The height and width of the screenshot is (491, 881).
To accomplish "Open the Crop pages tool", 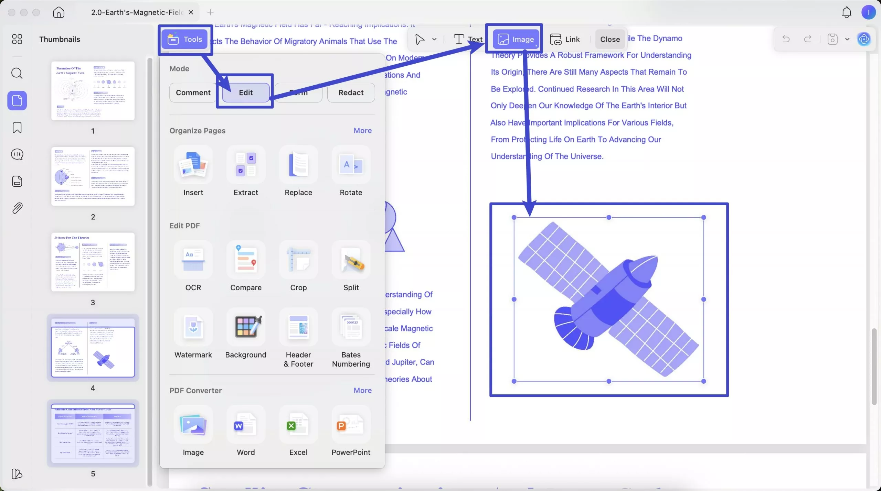I will (x=298, y=260).
